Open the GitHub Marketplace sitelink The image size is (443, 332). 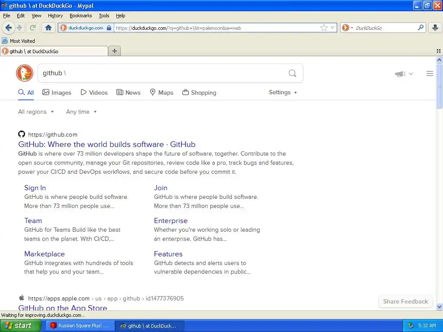45,254
